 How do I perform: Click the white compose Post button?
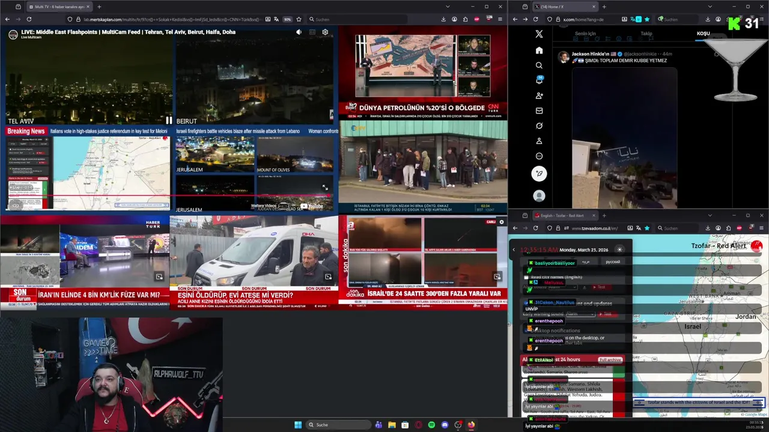tap(539, 173)
